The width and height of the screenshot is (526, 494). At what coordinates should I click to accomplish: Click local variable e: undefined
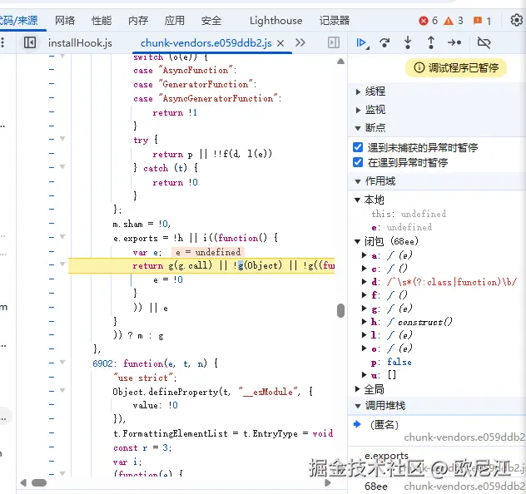[401, 227]
